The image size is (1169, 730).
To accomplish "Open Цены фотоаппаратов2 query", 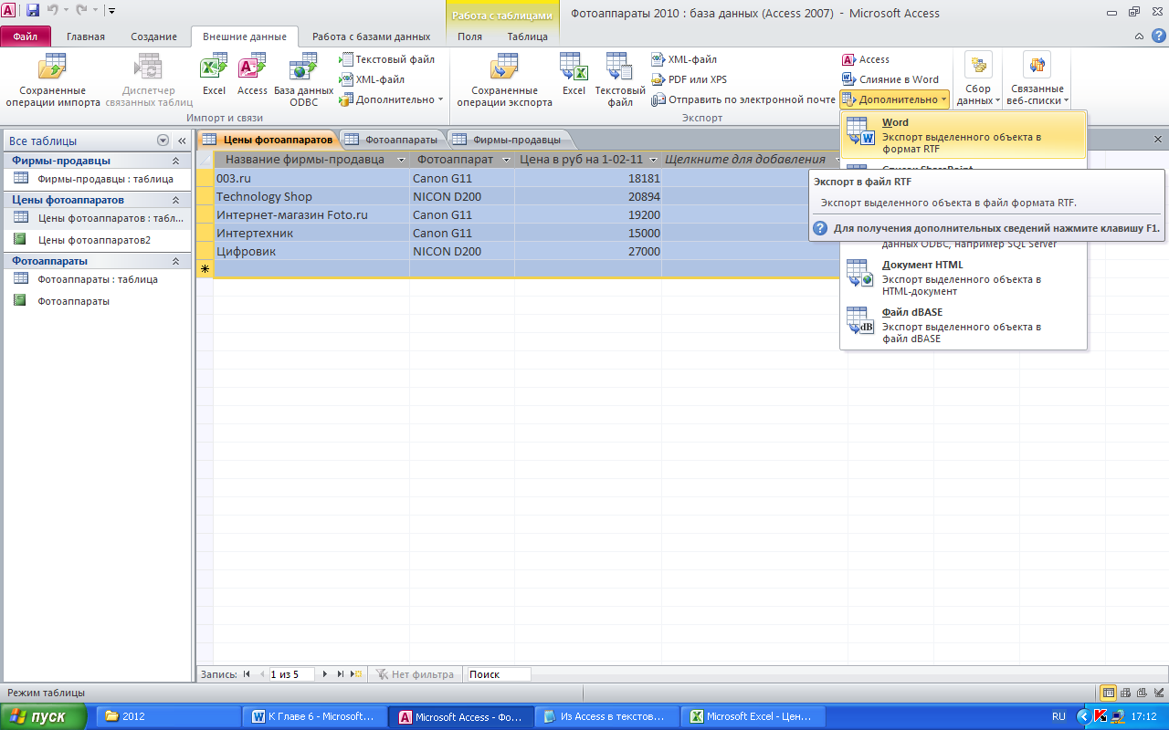I will 97,240.
